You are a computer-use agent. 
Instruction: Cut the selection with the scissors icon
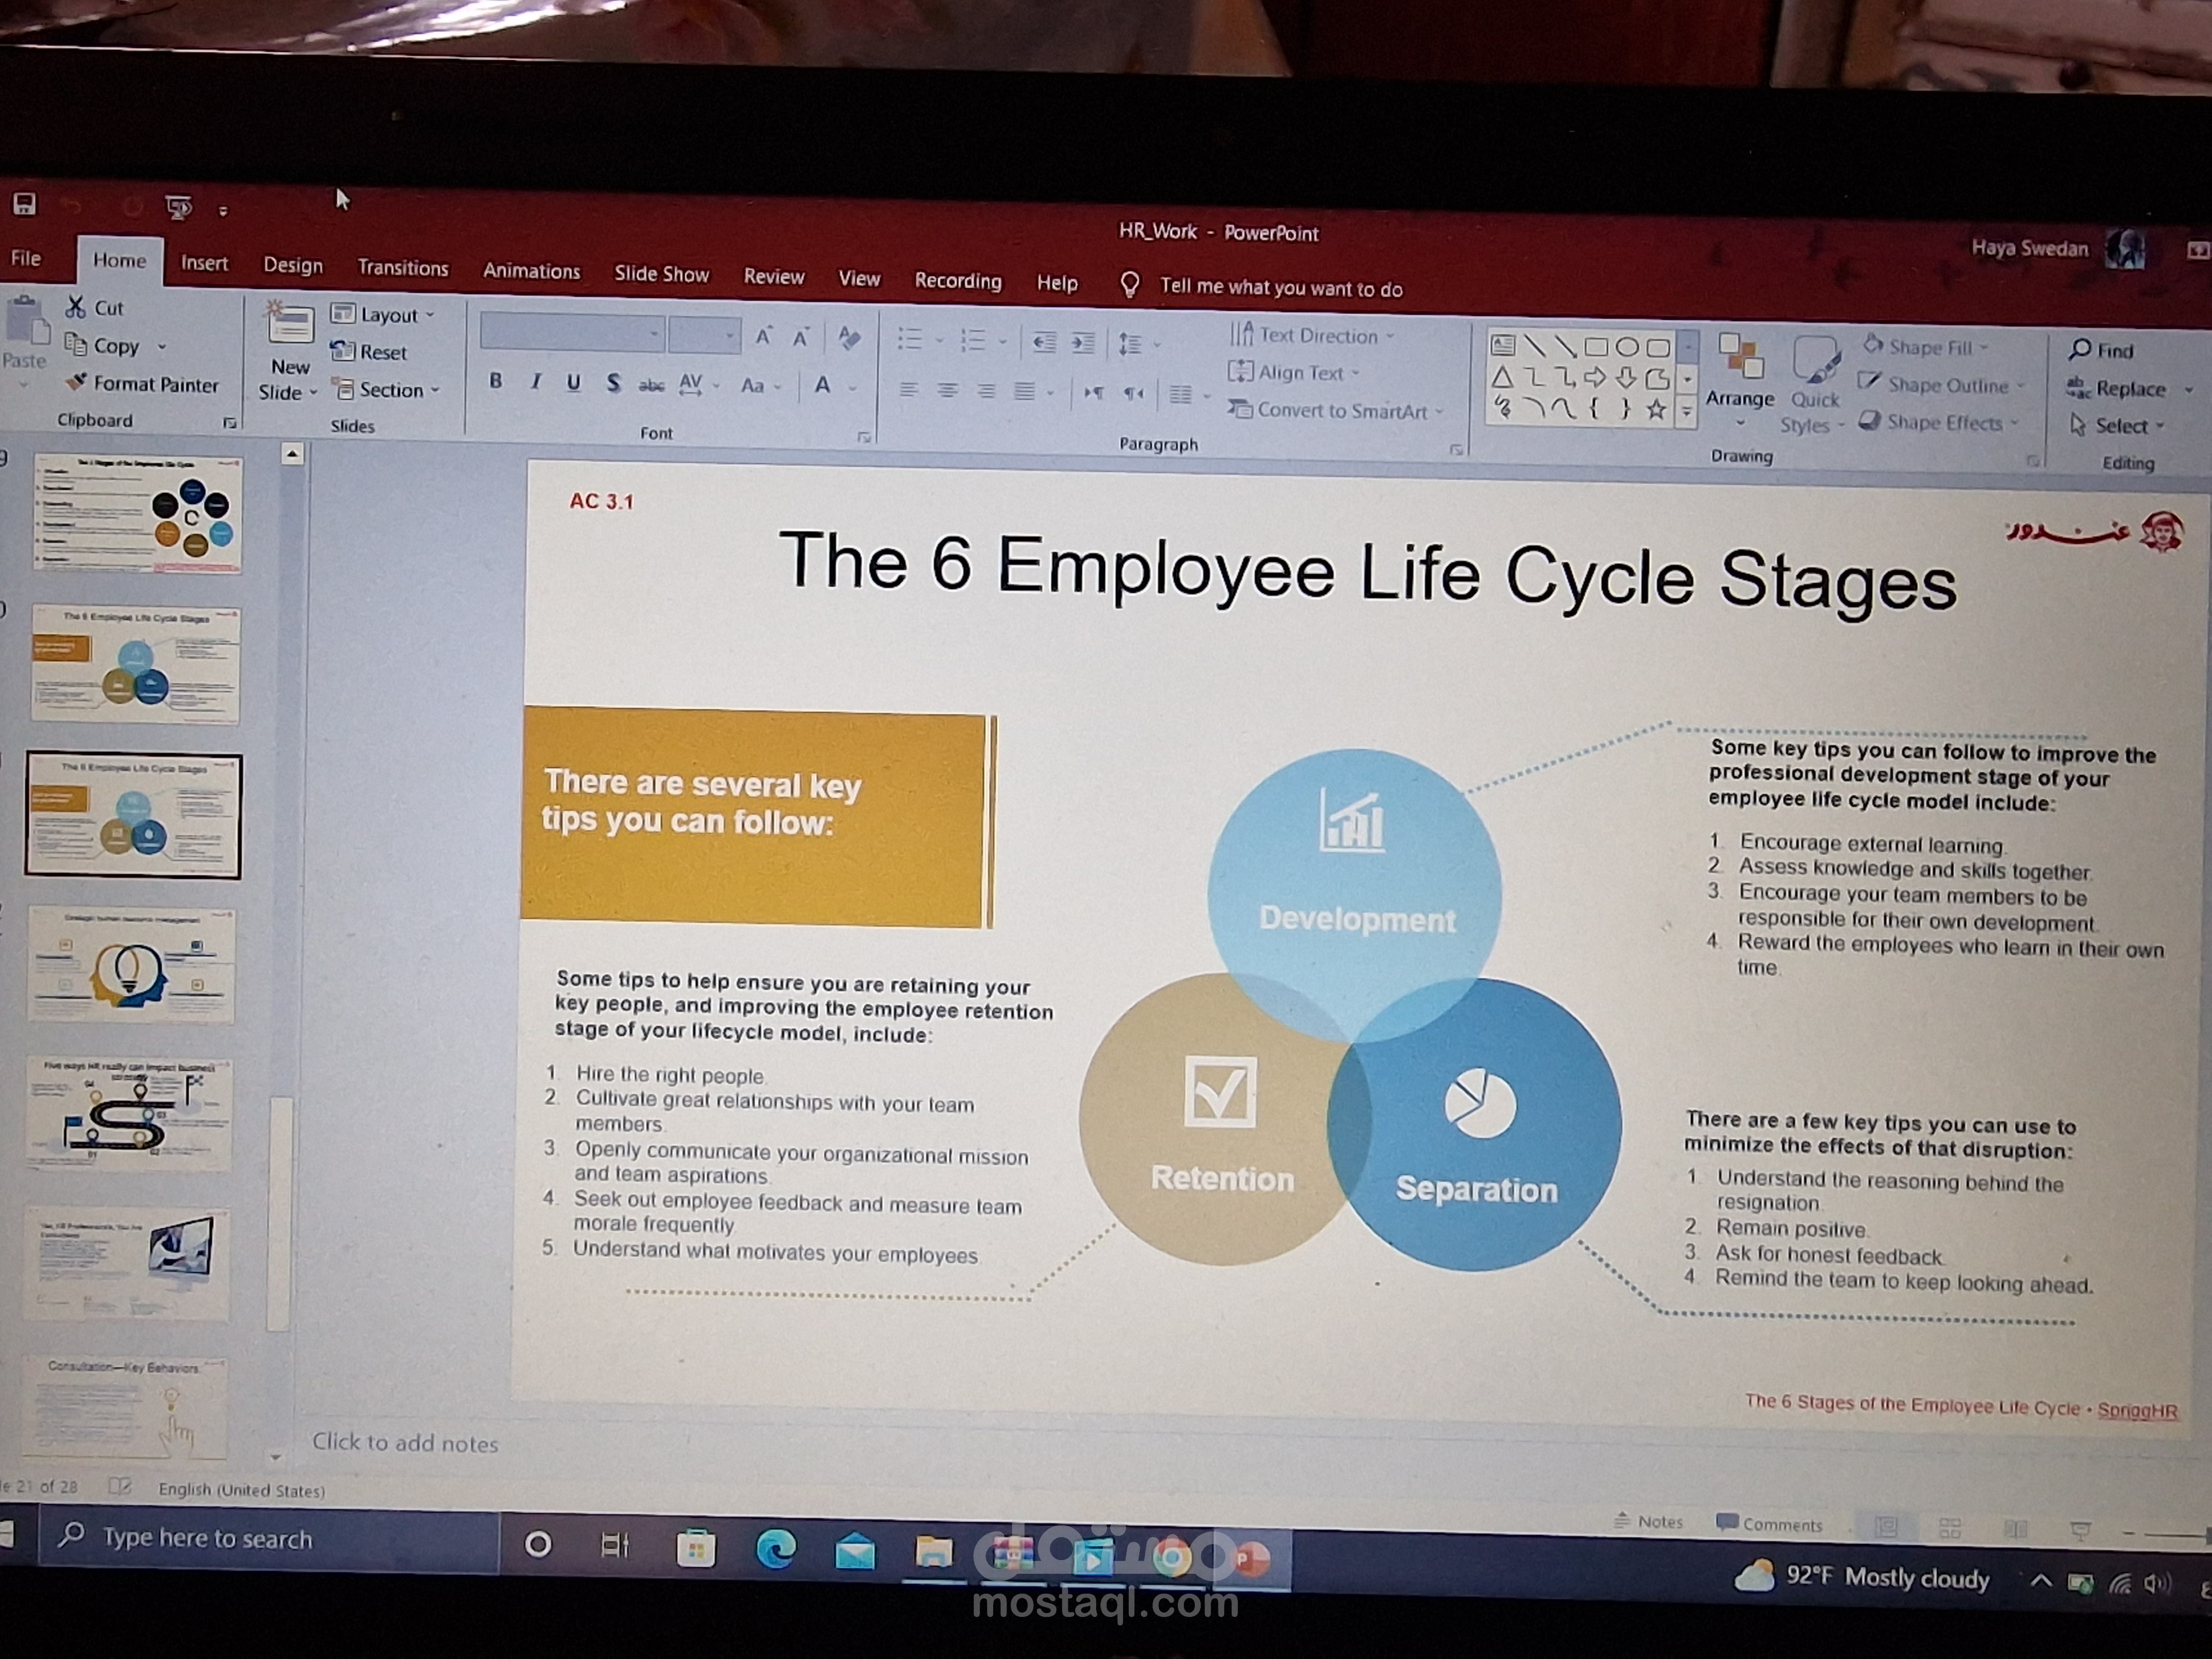pos(95,308)
